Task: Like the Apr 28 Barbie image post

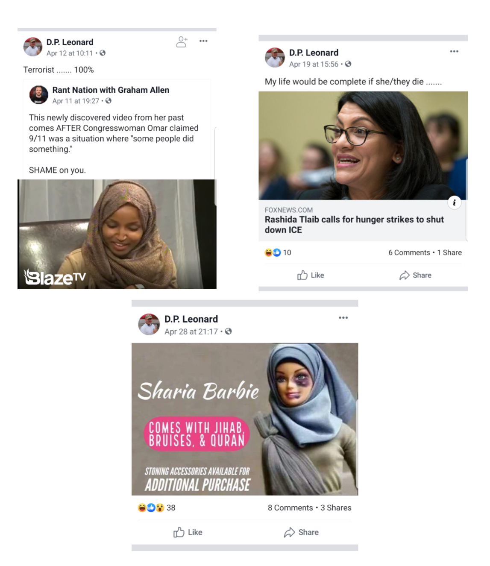Action: [188, 532]
